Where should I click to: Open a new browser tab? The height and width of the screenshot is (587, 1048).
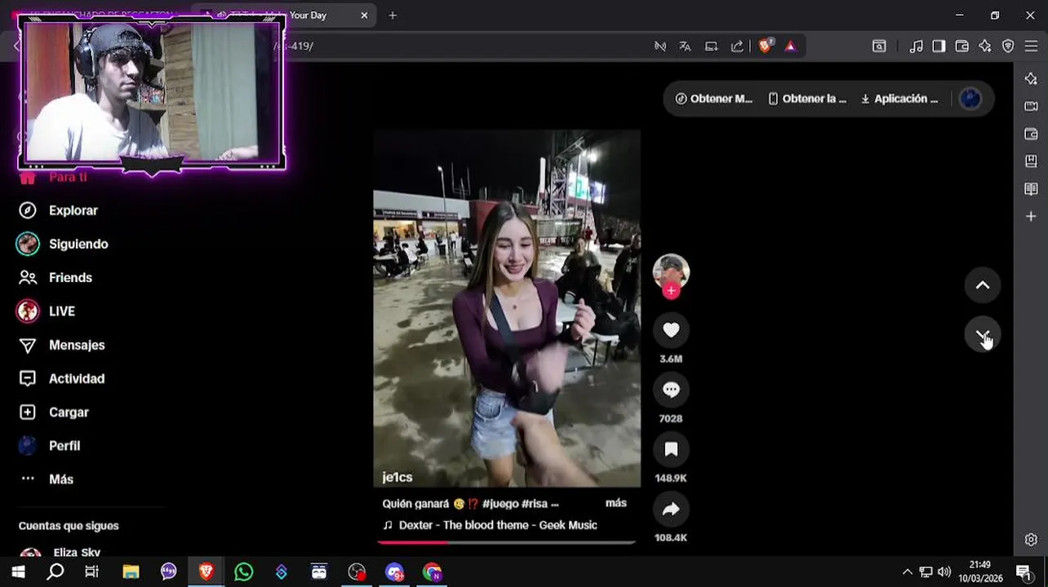[x=393, y=15]
